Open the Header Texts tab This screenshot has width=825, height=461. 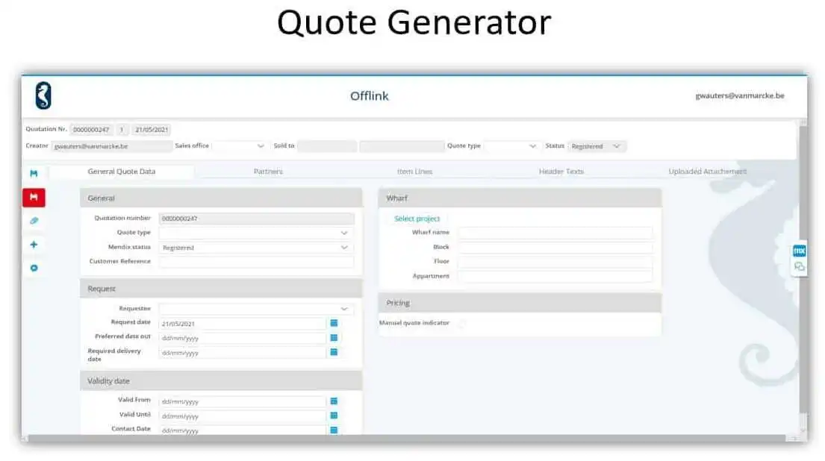click(x=561, y=172)
